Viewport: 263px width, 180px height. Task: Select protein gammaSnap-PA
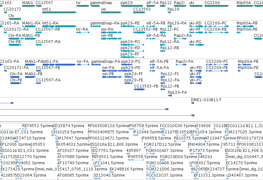coord(96,65)
